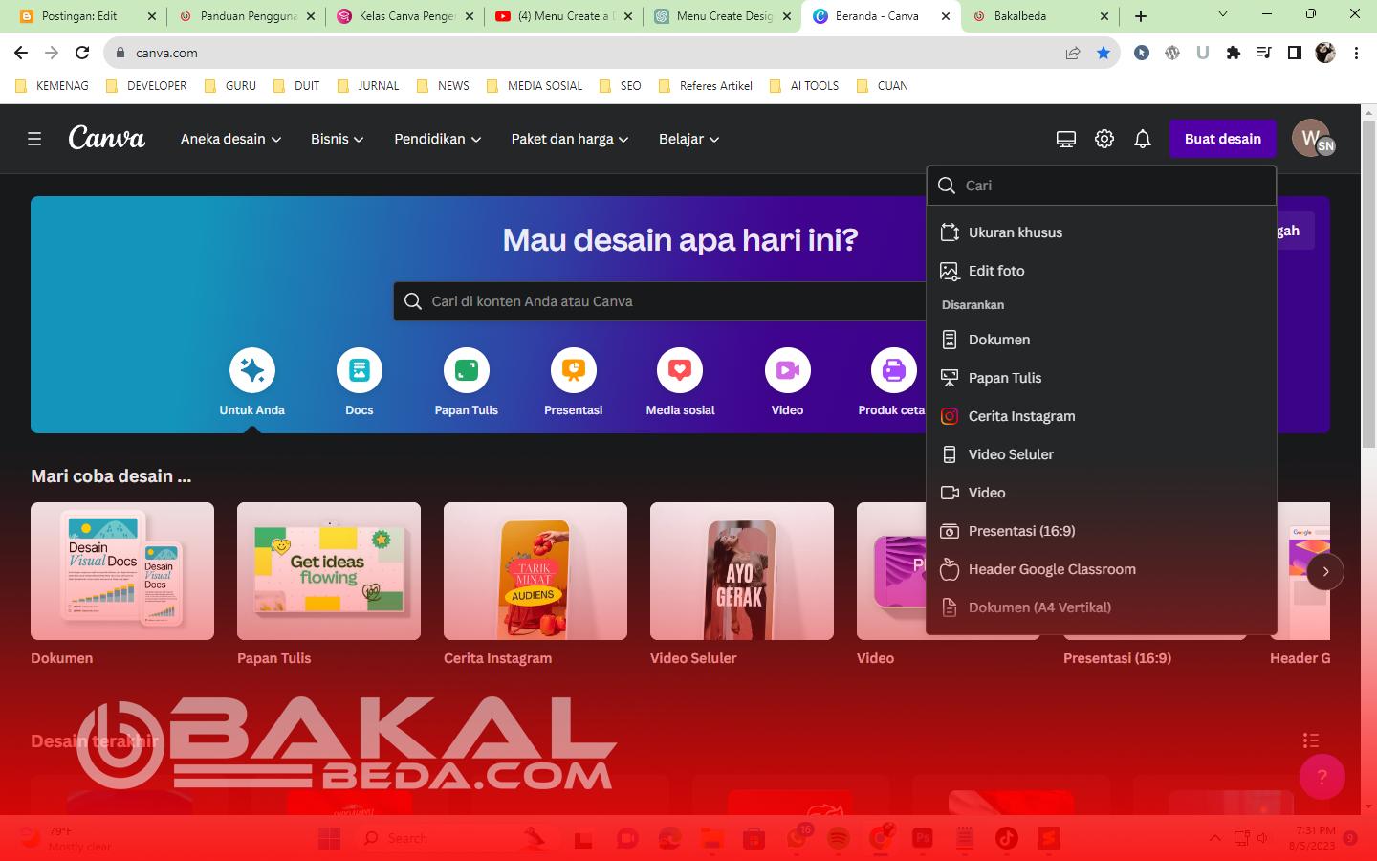Click the Canva logo
1377x861 pixels.
107,139
